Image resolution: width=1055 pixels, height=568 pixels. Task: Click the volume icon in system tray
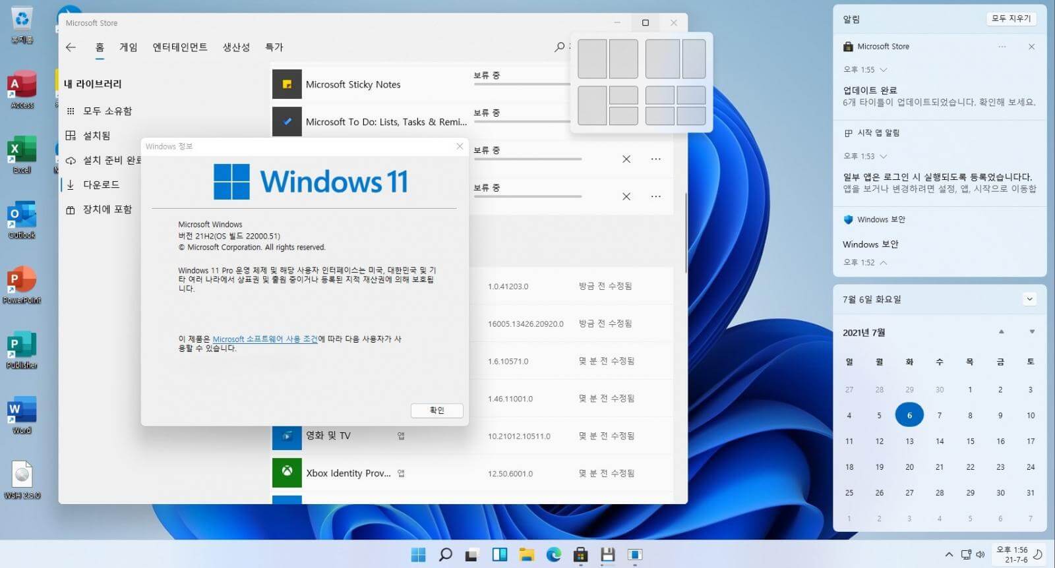pyautogui.click(x=980, y=555)
